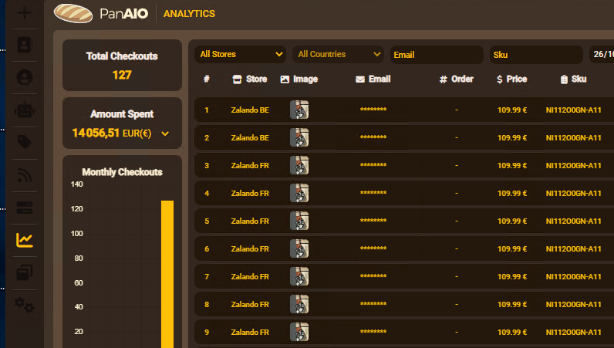
Task: Open product thumbnail in row 3
Action: (x=299, y=165)
